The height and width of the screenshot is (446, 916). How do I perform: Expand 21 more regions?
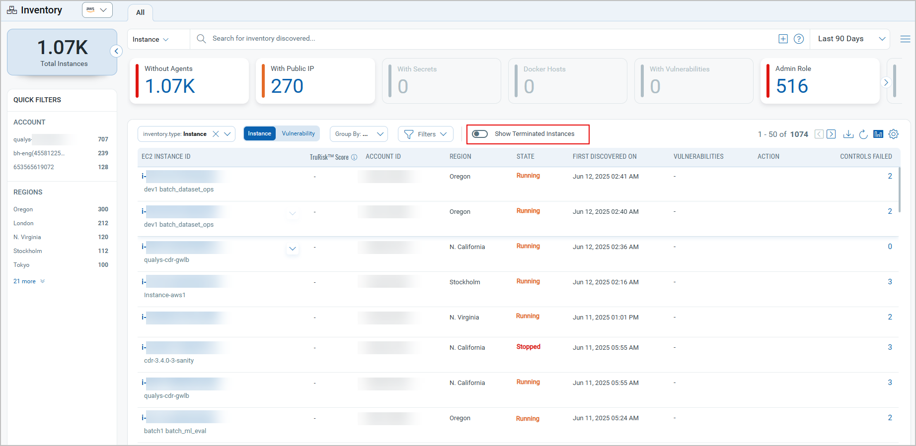(x=29, y=281)
